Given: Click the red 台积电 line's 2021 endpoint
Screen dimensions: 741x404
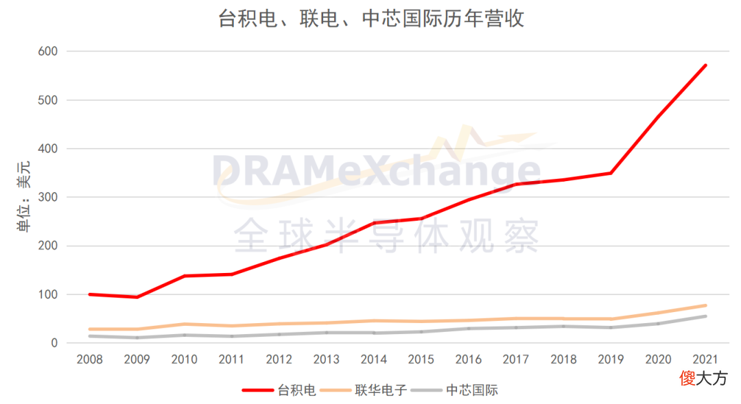Looking at the screenshot, I should [705, 65].
